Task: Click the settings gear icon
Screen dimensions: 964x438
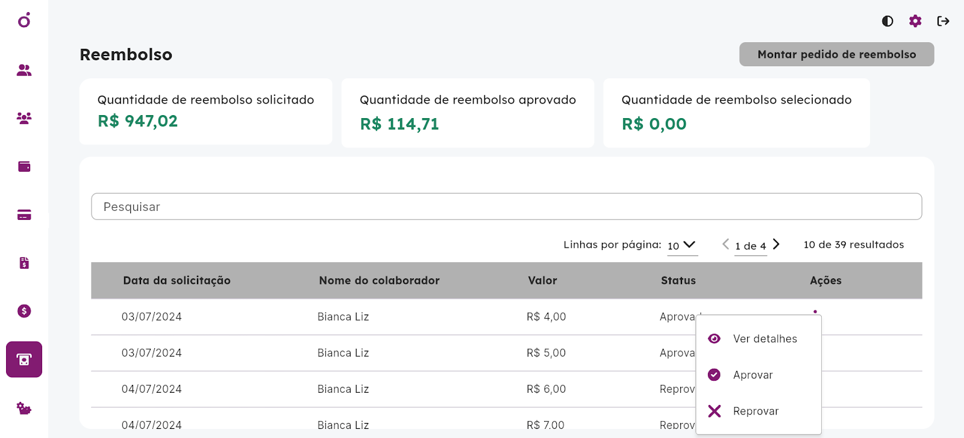Action: click(915, 21)
